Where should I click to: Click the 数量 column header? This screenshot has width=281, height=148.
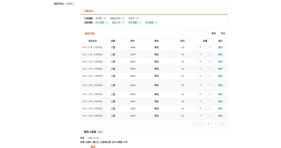205,41
